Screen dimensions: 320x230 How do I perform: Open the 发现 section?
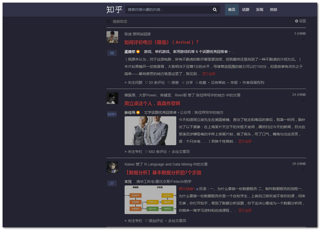[x=259, y=10]
